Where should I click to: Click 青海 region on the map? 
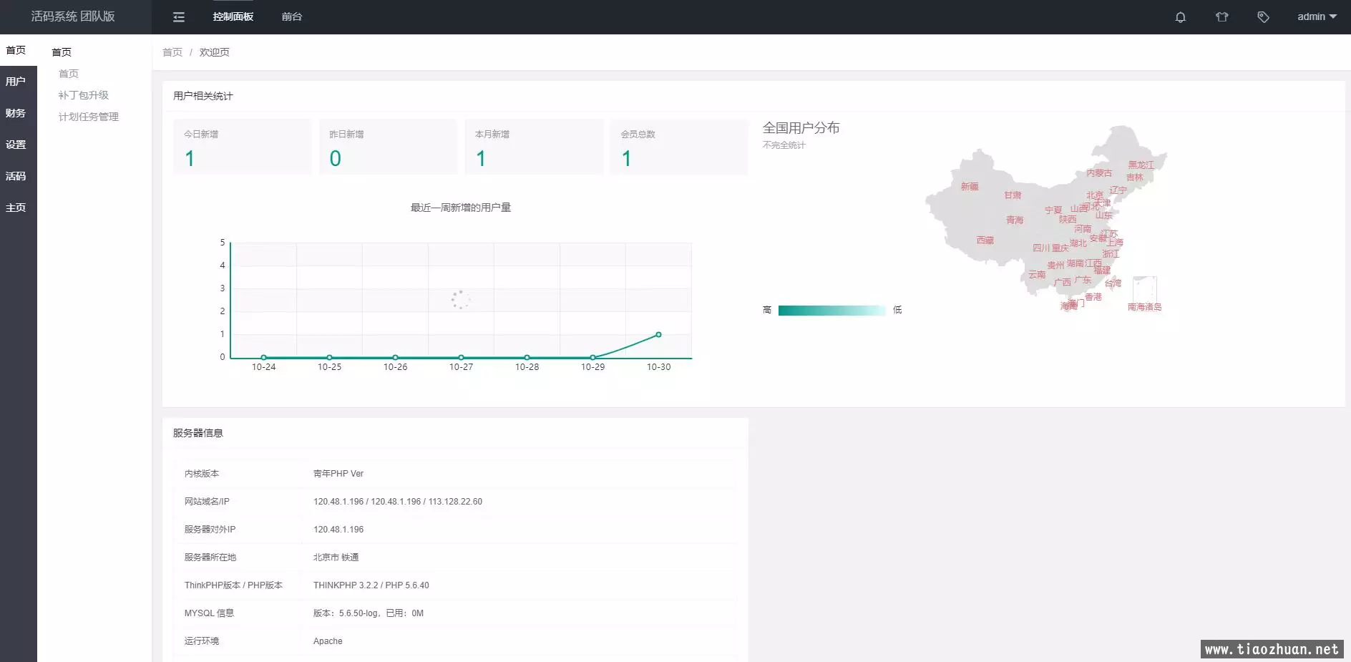click(1015, 220)
